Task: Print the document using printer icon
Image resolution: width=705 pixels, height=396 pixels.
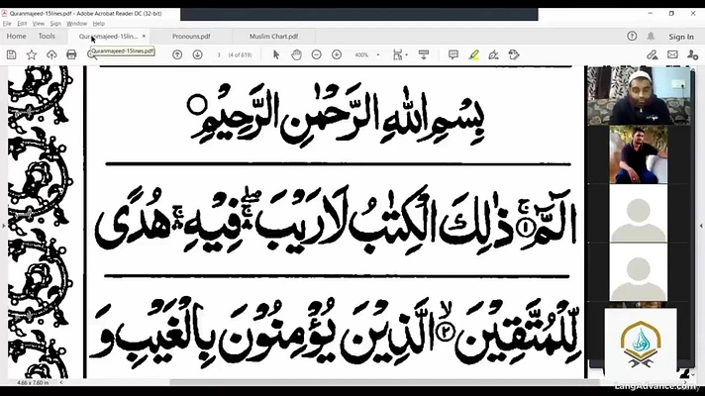Action: tap(71, 54)
